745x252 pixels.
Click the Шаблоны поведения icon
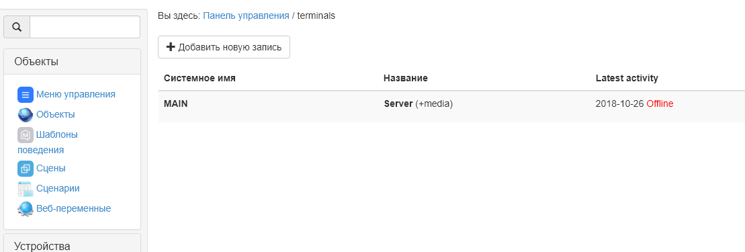tap(25, 135)
